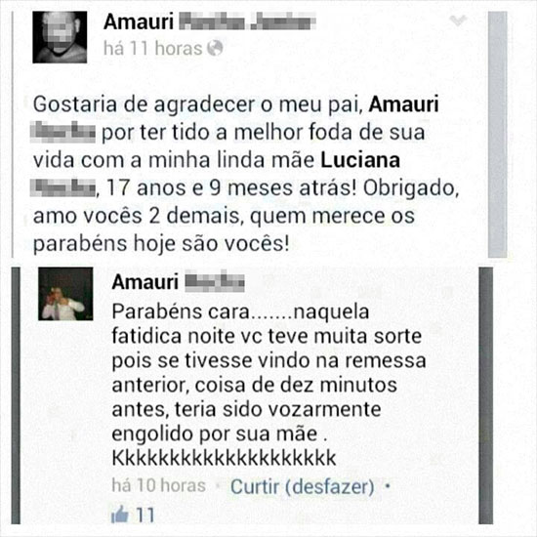Click the light gray post scrollbar

[497, 135]
